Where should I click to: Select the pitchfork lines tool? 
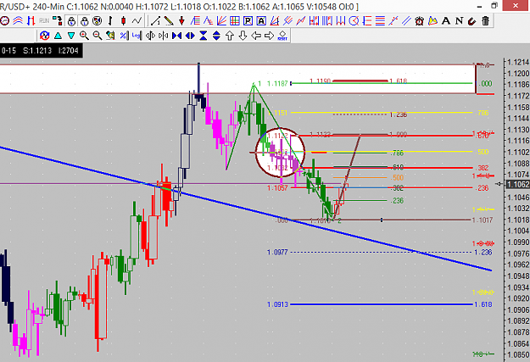tap(287, 21)
